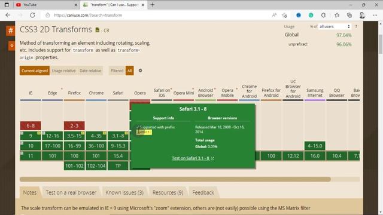Click the blue extension icon in toolbar

click(299, 15)
